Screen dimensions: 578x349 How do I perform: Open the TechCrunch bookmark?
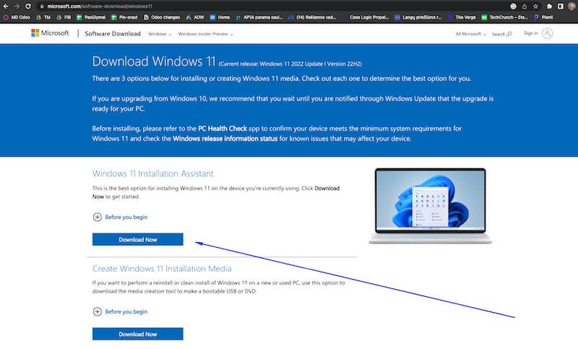tap(504, 17)
